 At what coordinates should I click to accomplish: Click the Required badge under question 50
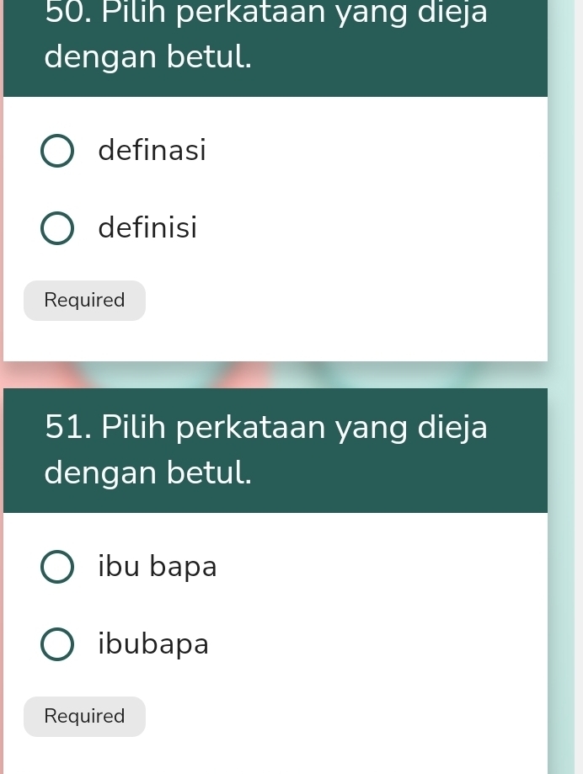point(84,300)
